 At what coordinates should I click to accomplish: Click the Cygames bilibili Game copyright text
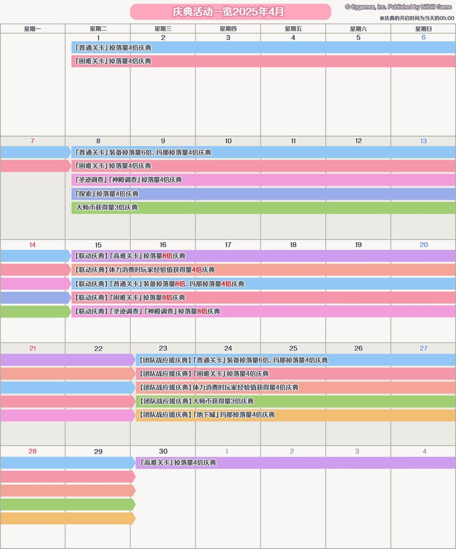point(399,7)
